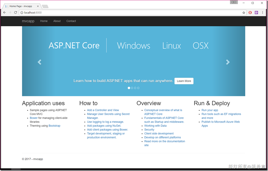Minimize the browser window
268x171 pixels.
243,3
